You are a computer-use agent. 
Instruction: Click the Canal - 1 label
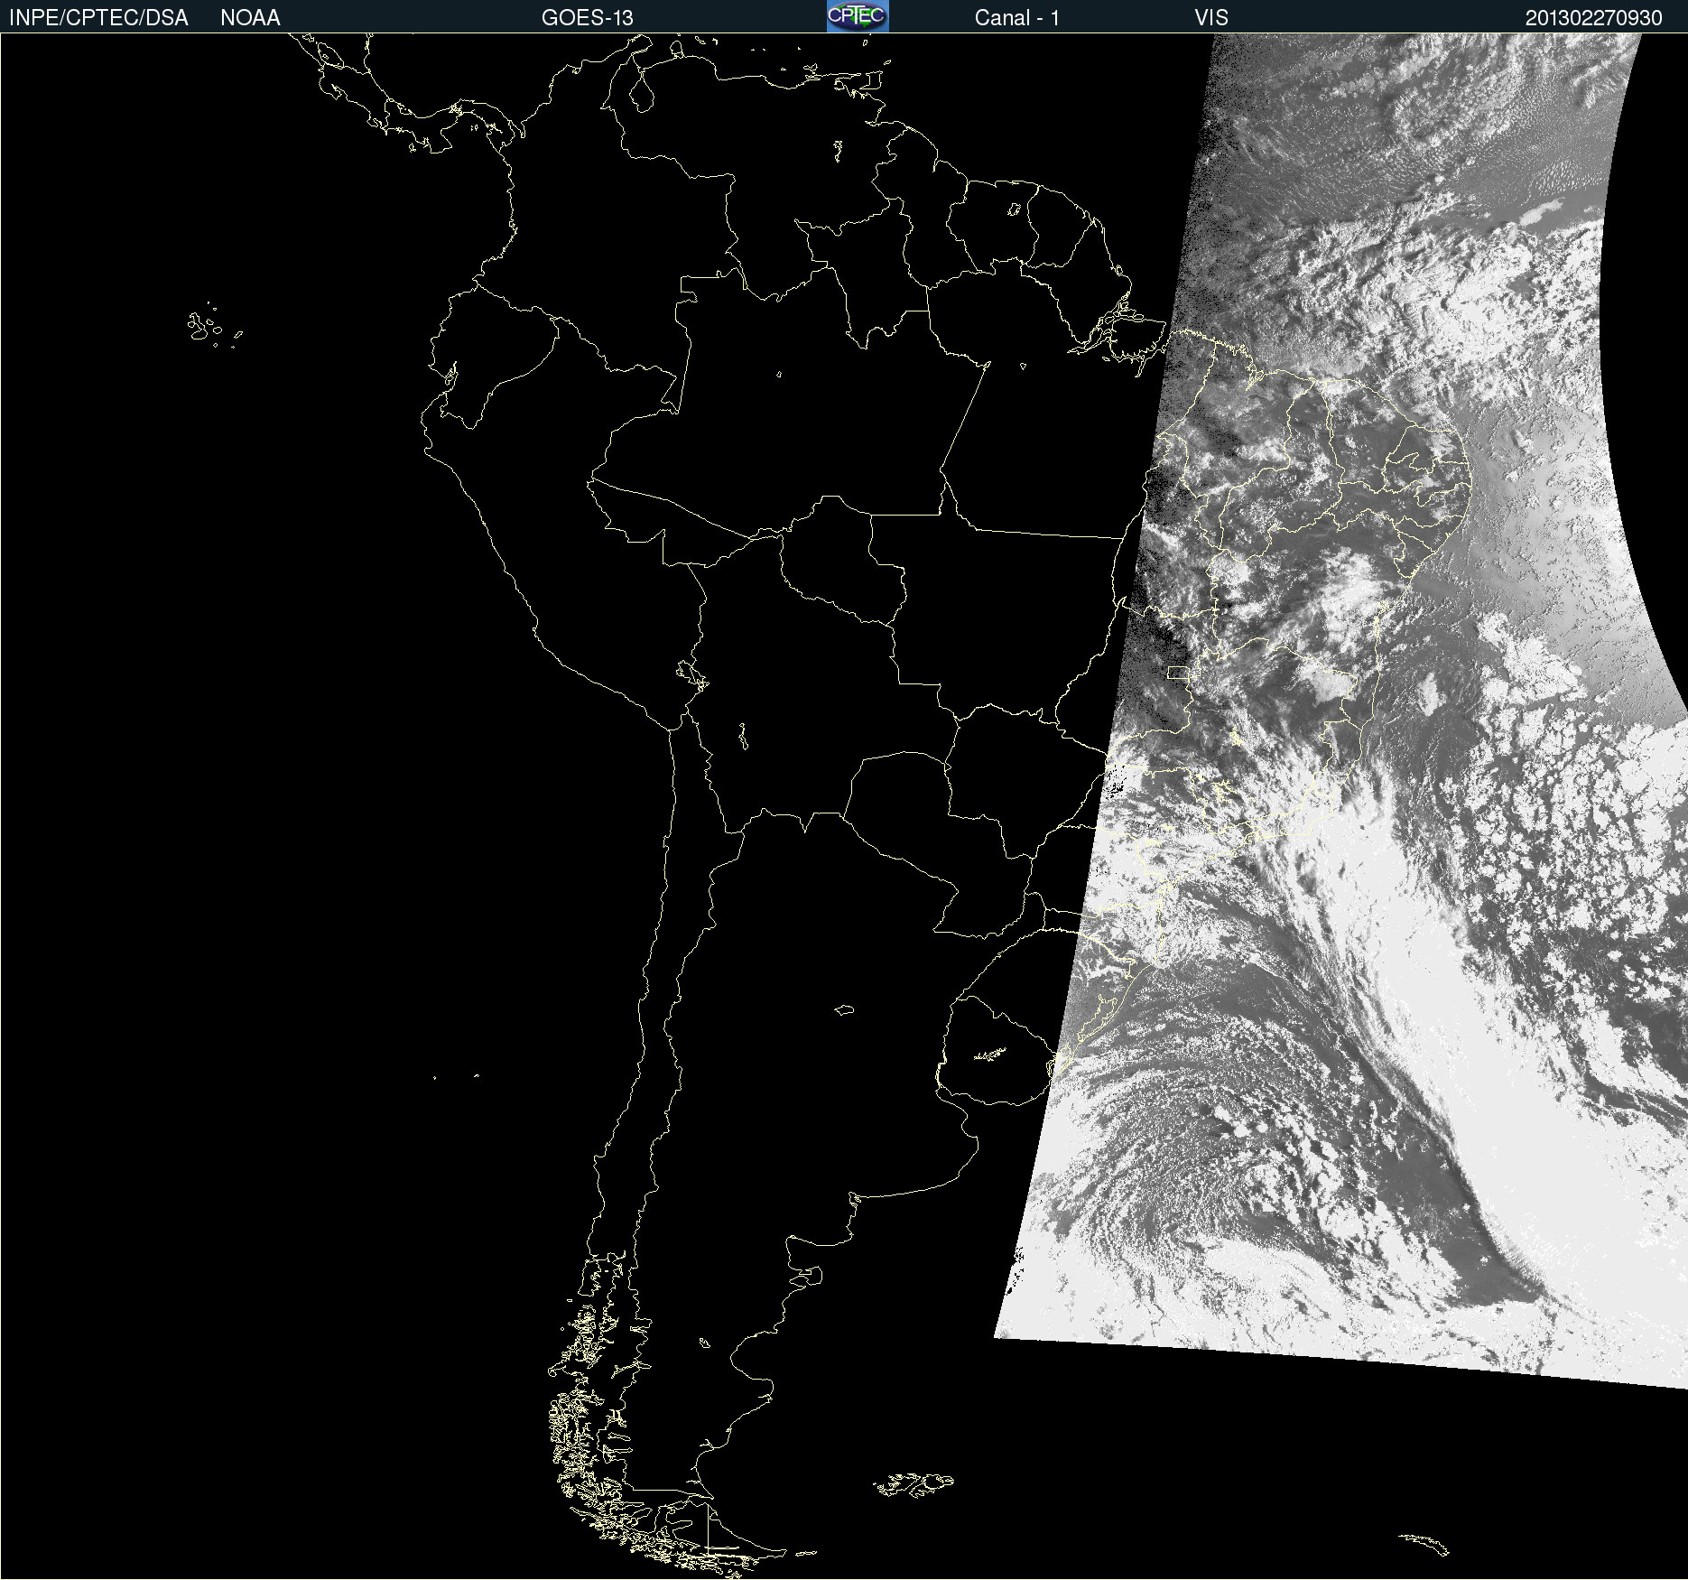(1017, 18)
